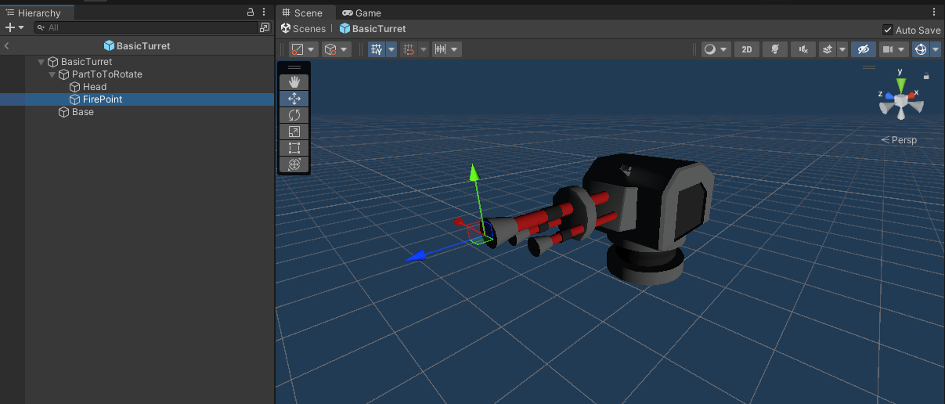Select the Move tool
Viewport: 945px width, 404px height.
coord(294,99)
